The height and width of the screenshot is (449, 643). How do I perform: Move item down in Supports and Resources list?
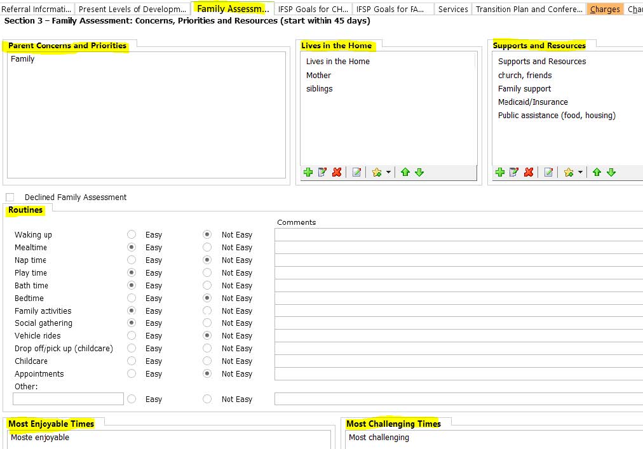click(611, 172)
